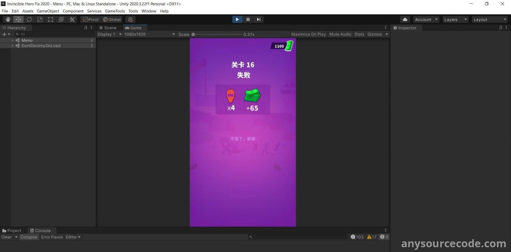
Task: Select the Move tool
Action: point(19,19)
